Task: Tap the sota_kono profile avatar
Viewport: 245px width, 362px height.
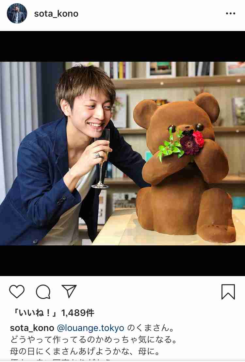Action: [x=17, y=13]
